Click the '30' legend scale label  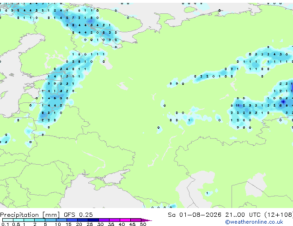[100, 224]
